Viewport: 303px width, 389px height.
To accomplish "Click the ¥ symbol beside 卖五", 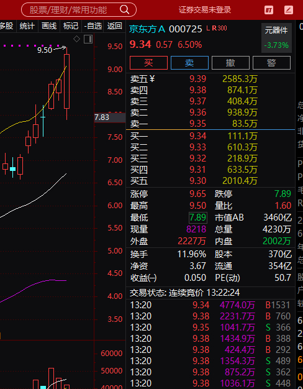I will pos(152,79).
